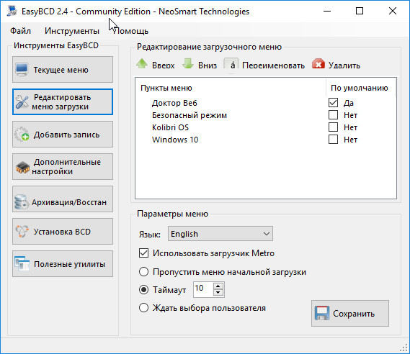
Task: Click the green down arrow icon Вниз
Action: [x=188, y=64]
